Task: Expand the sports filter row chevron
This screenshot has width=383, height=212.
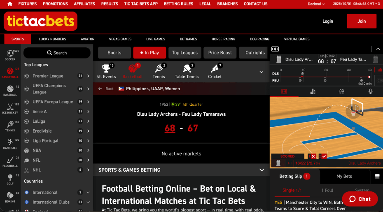Action: pos(261,72)
